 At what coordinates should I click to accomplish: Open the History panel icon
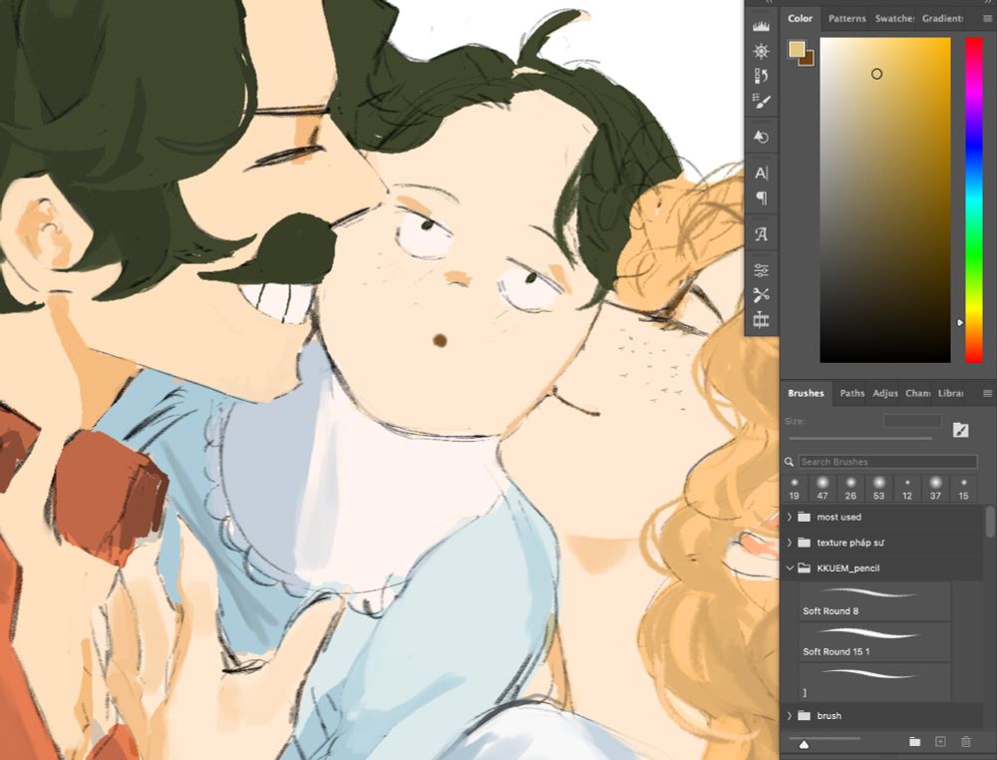tap(761, 77)
